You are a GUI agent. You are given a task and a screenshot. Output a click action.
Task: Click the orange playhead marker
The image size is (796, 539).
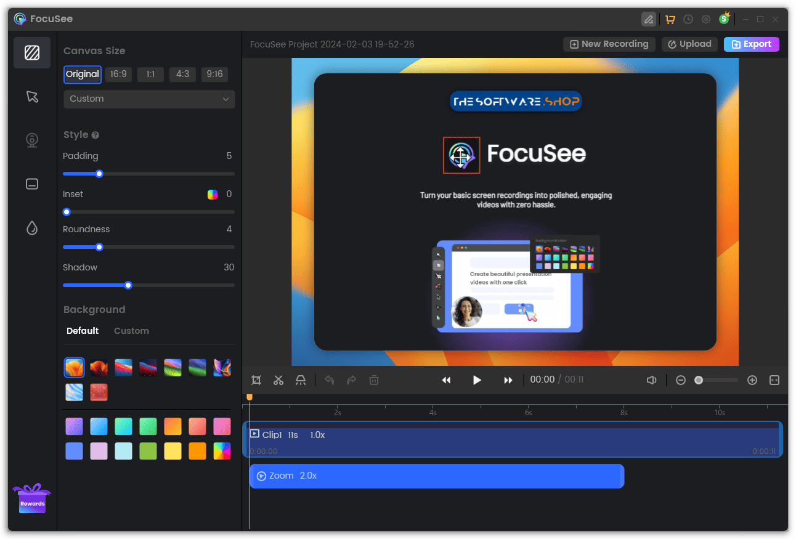pos(250,397)
